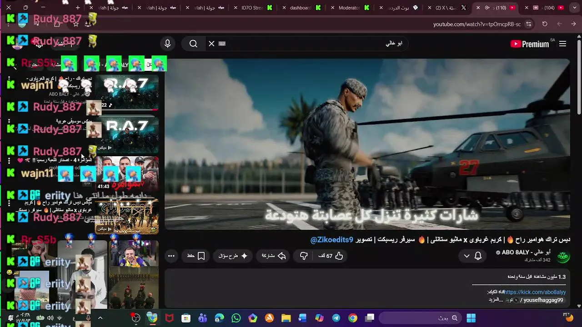
Task: Open the first R.A.7 sidebar thumbnail
Action: pos(127,93)
